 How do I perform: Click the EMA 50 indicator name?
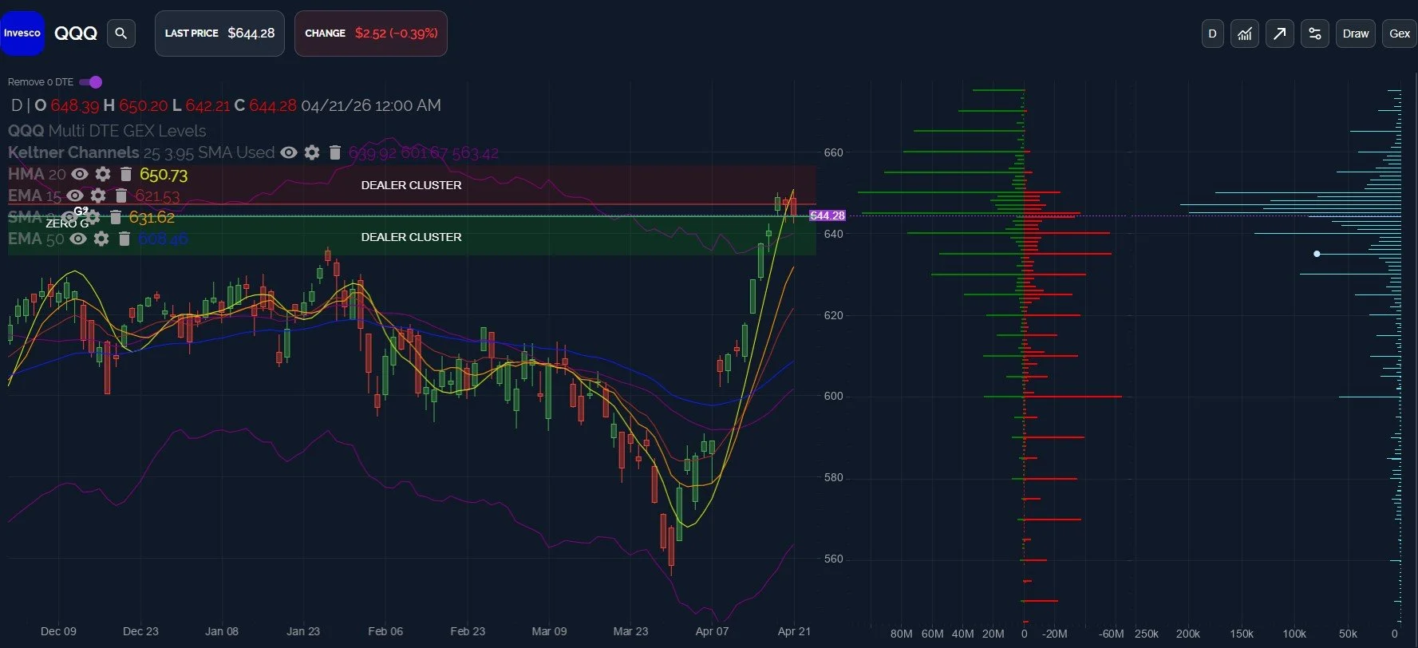point(36,239)
